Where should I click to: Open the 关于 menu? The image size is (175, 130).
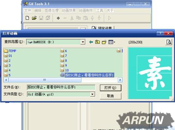(x=110, y=10)
